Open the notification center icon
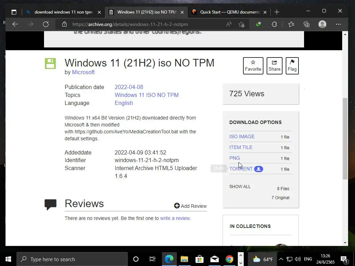This screenshot has height=266, width=355. 344,259
